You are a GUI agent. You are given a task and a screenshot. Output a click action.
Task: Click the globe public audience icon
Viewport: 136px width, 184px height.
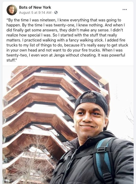pyautogui.click(x=56, y=12)
